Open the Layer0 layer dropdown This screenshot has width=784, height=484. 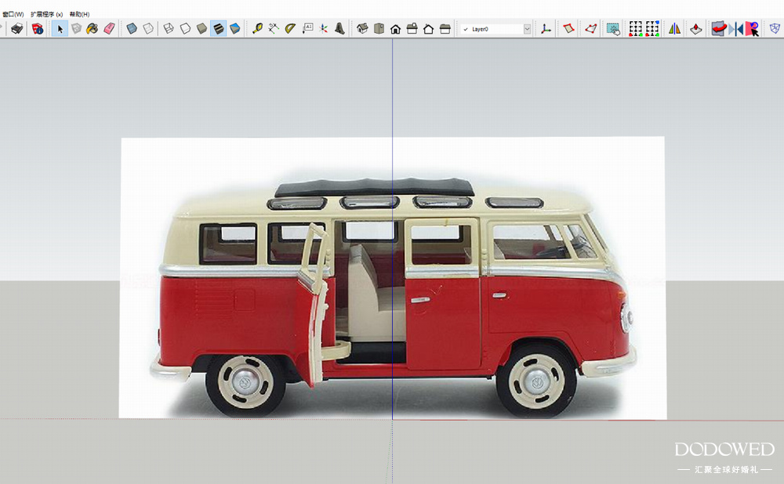click(491, 29)
